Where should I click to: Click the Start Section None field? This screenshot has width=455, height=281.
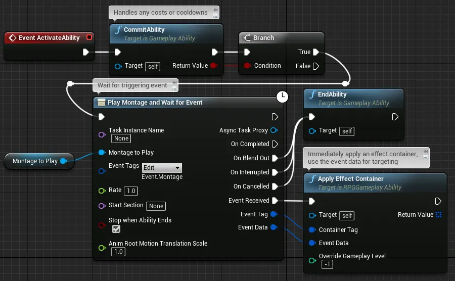[x=156, y=206]
